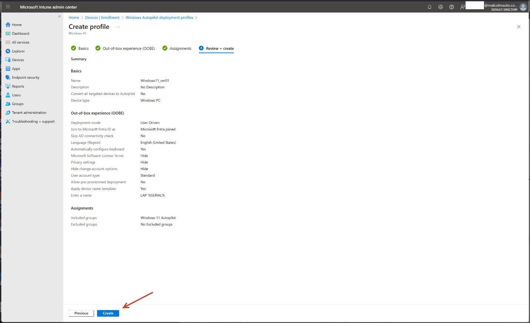The width and height of the screenshot is (530, 323).
Task: Open Troubleshooting + support in sidebar
Action: coord(33,122)
